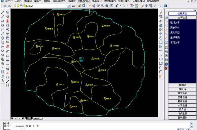Select the circle drawing tool
197x130 pixels.
pyautogui.click(x=3, y=38)
